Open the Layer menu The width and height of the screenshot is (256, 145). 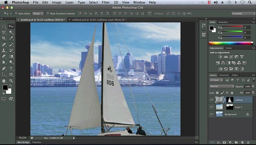[70, 2]
